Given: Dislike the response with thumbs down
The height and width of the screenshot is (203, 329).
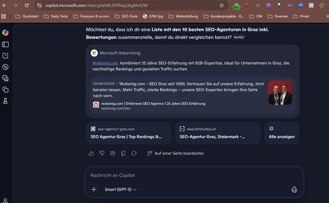Looking at the screenshot, I should (x=102, y=153).
